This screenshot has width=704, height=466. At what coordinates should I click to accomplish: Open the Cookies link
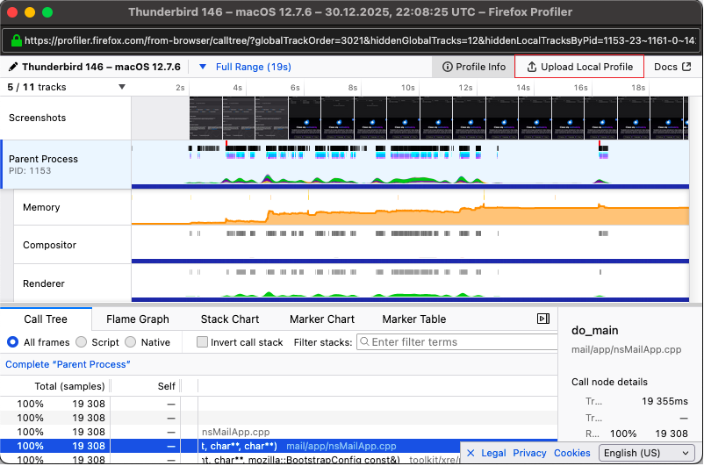(x=572, y=453)
